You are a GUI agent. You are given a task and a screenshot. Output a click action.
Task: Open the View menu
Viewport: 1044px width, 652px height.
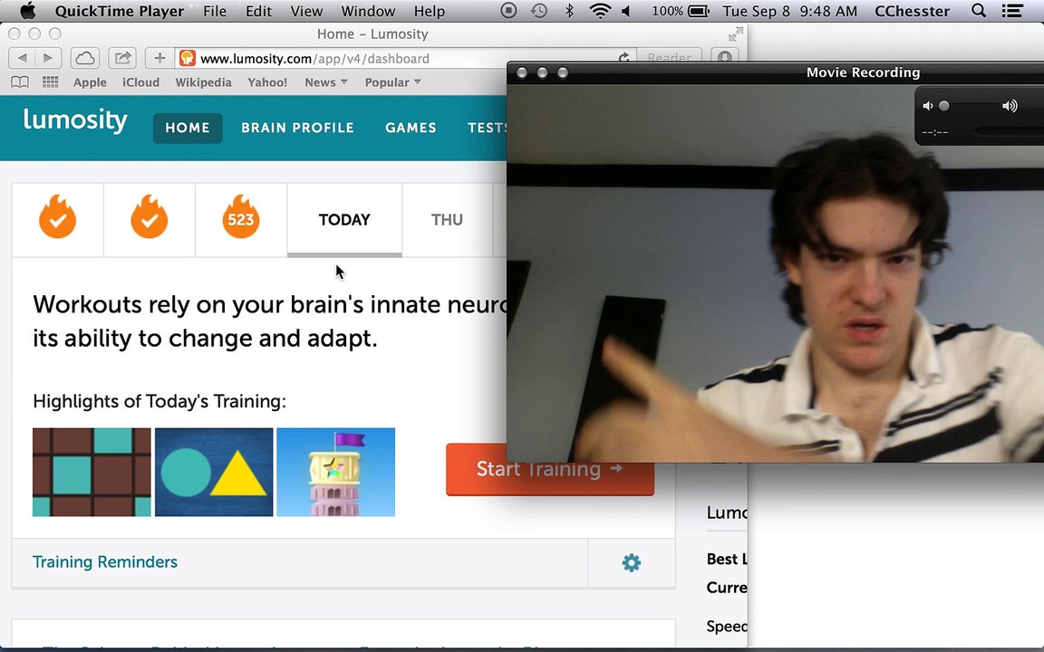pyautogui.click(x=306, y=11)
